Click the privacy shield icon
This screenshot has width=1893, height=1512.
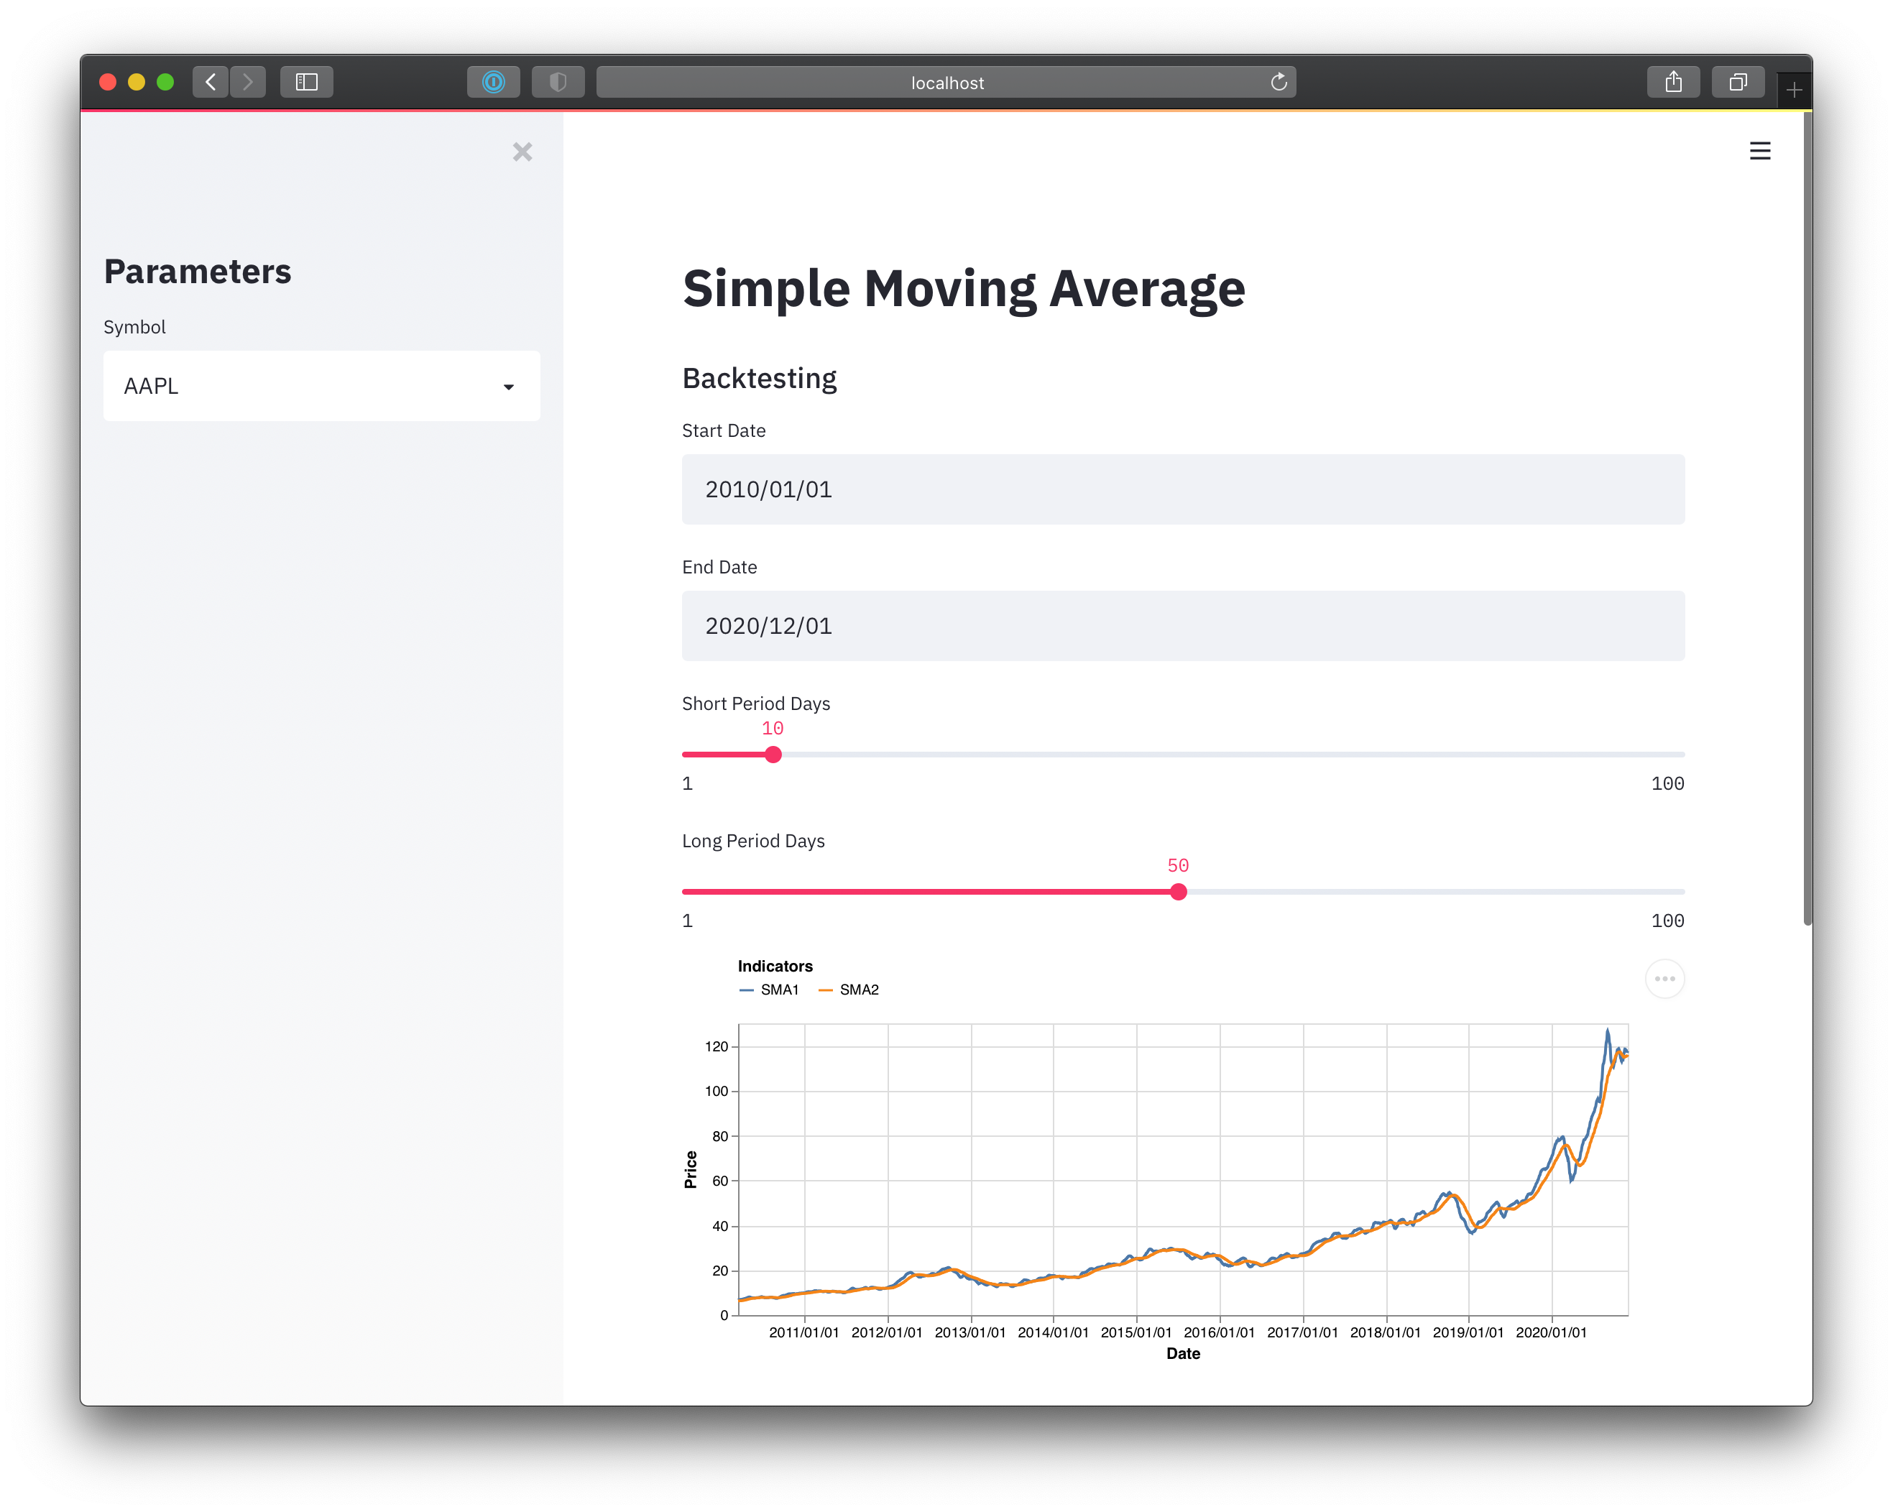click(558, 82)
